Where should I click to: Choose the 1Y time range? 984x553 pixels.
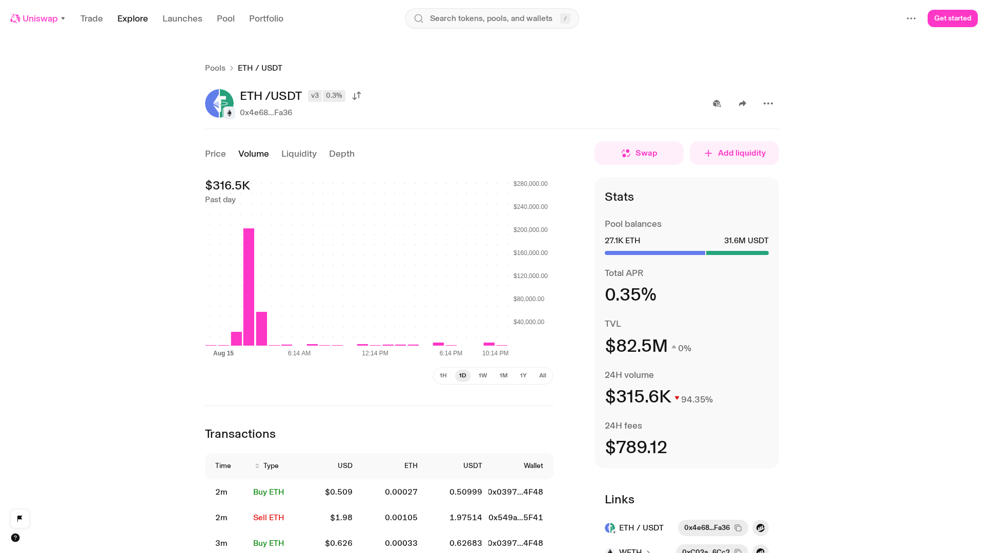click(x=523, y=376)
